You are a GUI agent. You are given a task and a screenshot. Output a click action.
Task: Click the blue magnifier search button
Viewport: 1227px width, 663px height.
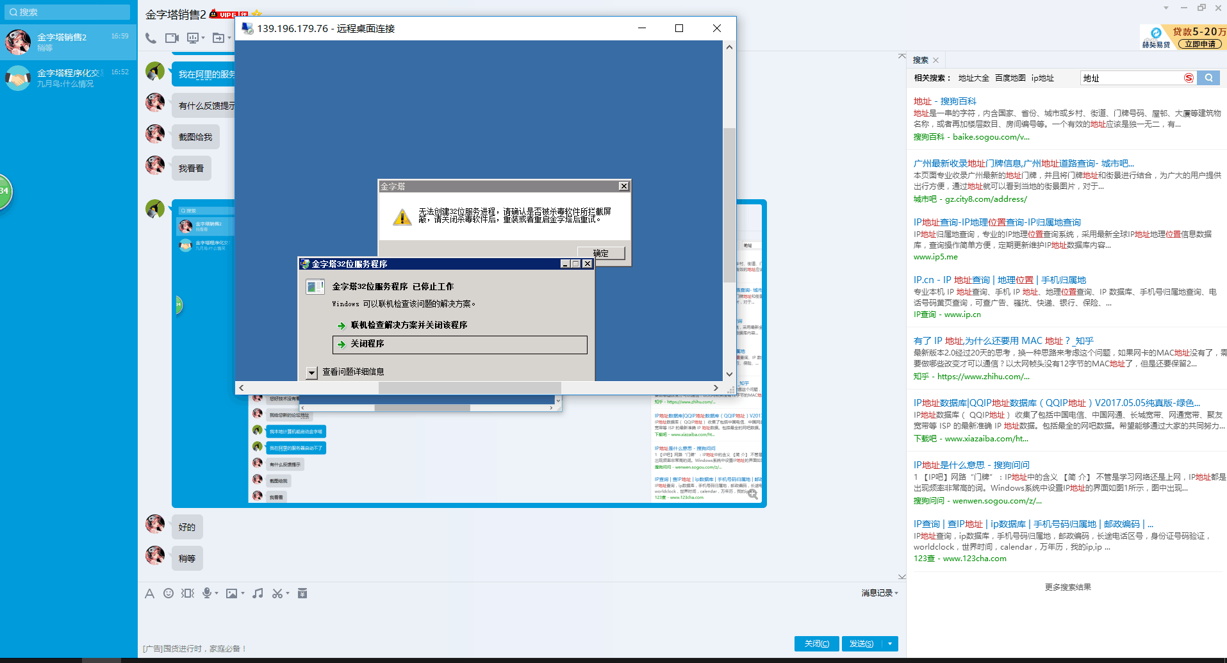[1209, 78]
